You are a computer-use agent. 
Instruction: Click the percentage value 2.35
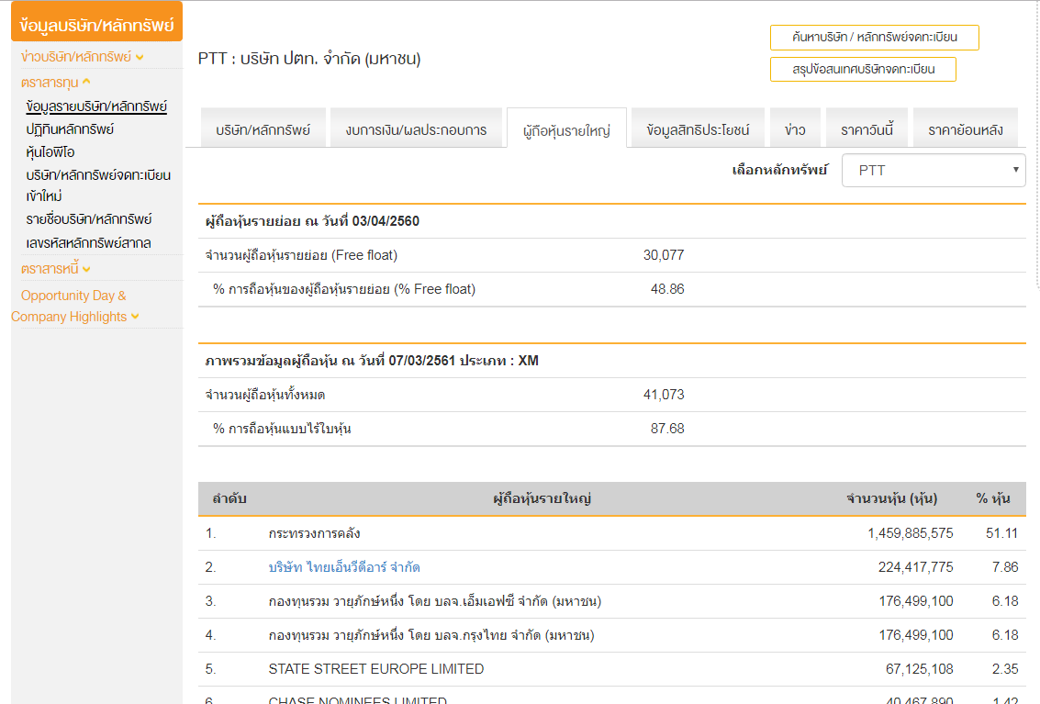coord(1005,669)
